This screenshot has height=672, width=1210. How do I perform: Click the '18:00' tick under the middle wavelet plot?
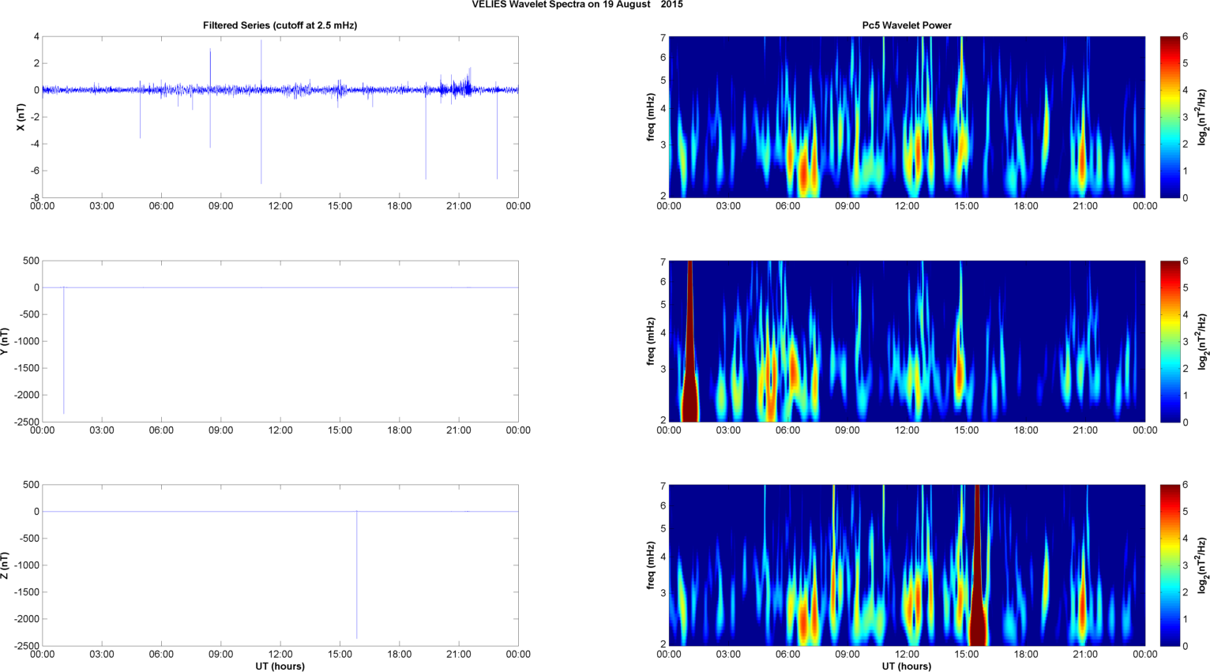1026,430
